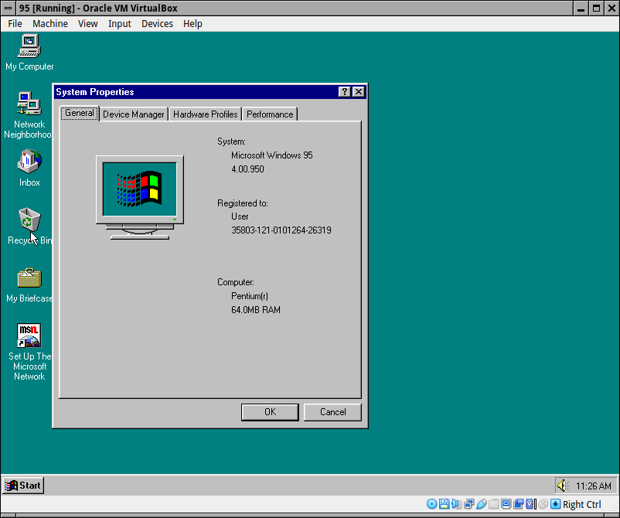Click the VirtualBox network status icon
This screenshot has width=620, height=518.
coord(469,504)
